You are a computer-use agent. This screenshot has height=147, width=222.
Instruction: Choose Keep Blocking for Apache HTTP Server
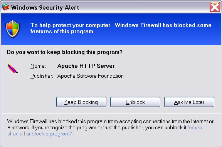pos(81,102)
